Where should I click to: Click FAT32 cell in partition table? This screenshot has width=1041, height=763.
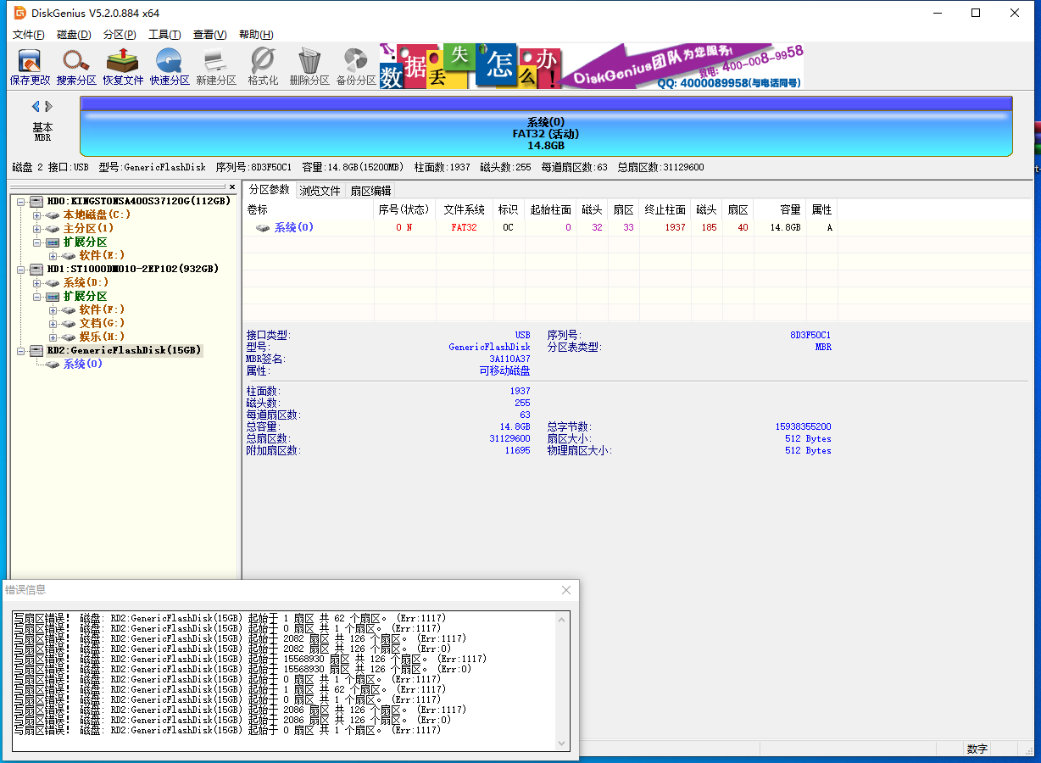point(465,227)
